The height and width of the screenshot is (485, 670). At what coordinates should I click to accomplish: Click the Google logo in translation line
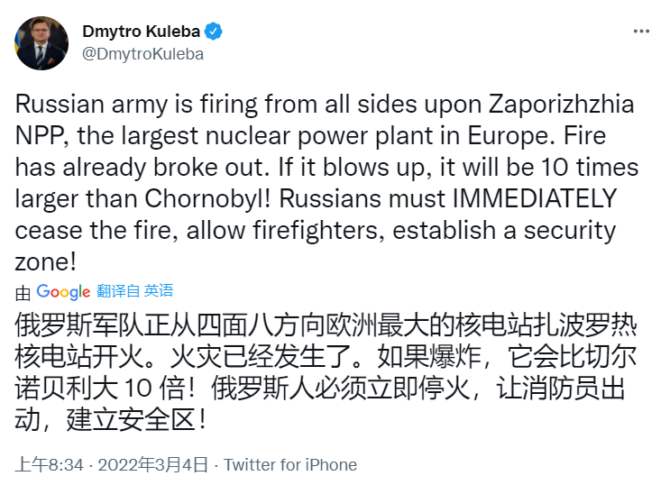pyautogui.click(x=63, y=292)
